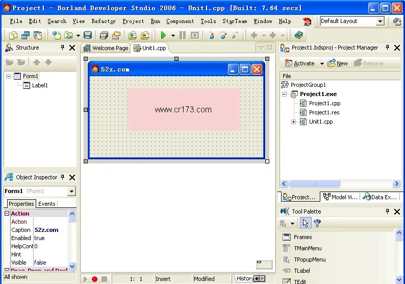This screenshot has height=284, width=405.
Task: Click the move down arrow in Structure
Action: coord(48,62)
